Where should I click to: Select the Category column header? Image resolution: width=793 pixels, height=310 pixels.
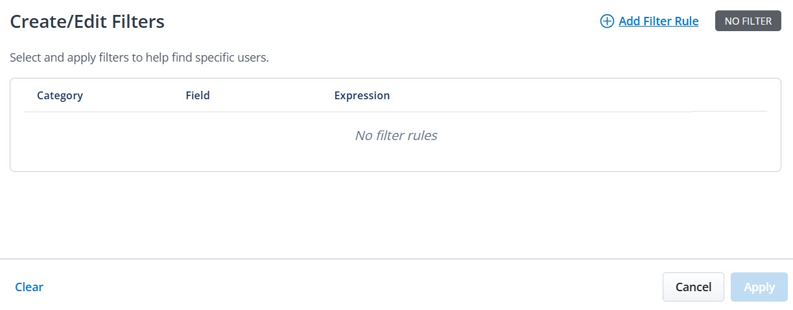(x=60, y=95)
